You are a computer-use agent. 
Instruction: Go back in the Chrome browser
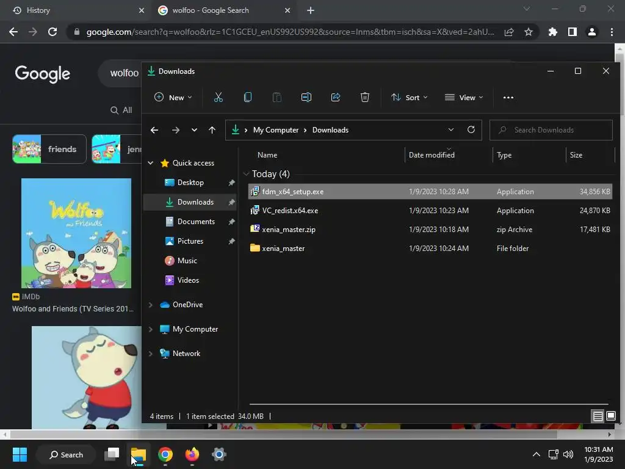tap(13, 32)
